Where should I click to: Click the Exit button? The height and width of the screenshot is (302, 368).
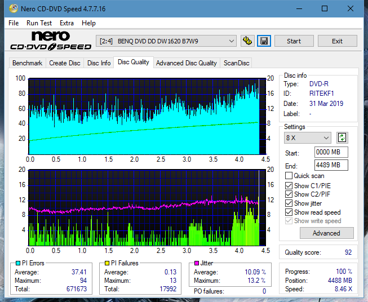(x=337, y=41)
